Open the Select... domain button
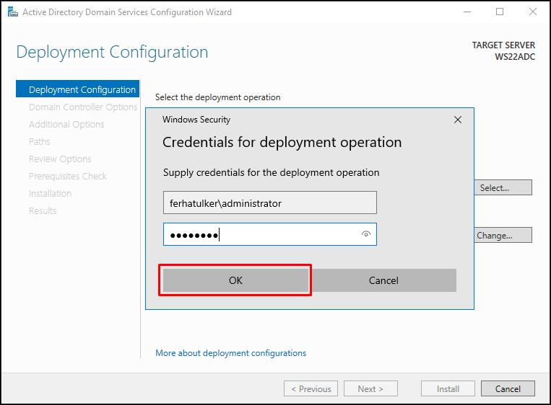The height and width of the screenshot is (405, 551). (x=503, y=187)
